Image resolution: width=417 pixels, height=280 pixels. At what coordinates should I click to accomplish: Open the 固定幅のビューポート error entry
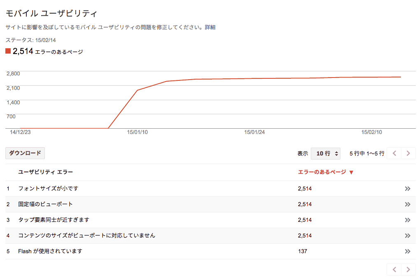pos(45,204)
